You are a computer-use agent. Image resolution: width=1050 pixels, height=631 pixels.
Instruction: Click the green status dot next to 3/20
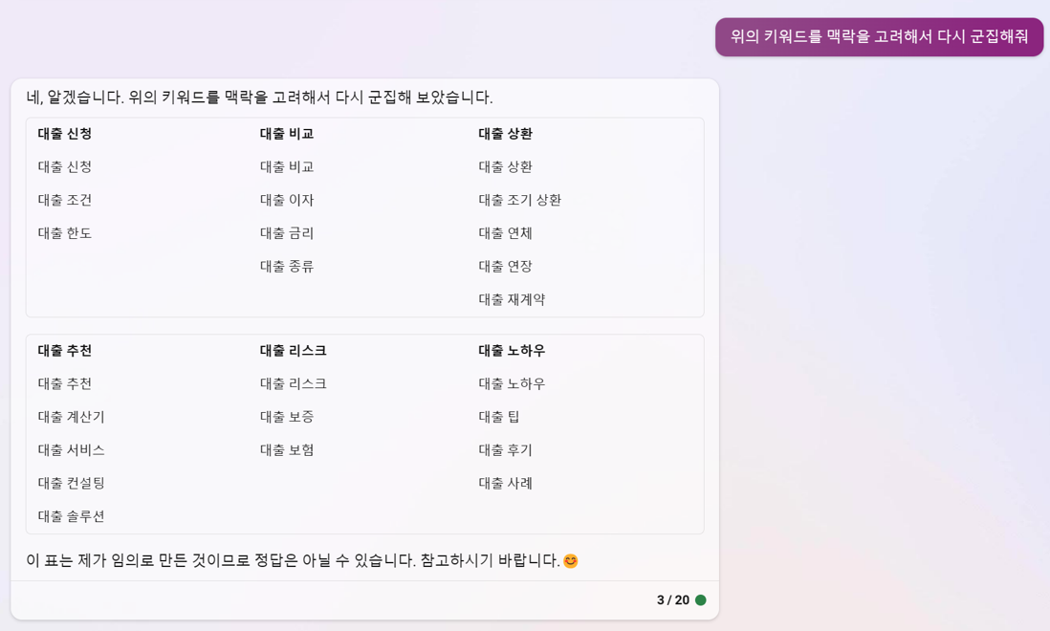point(702,599)
